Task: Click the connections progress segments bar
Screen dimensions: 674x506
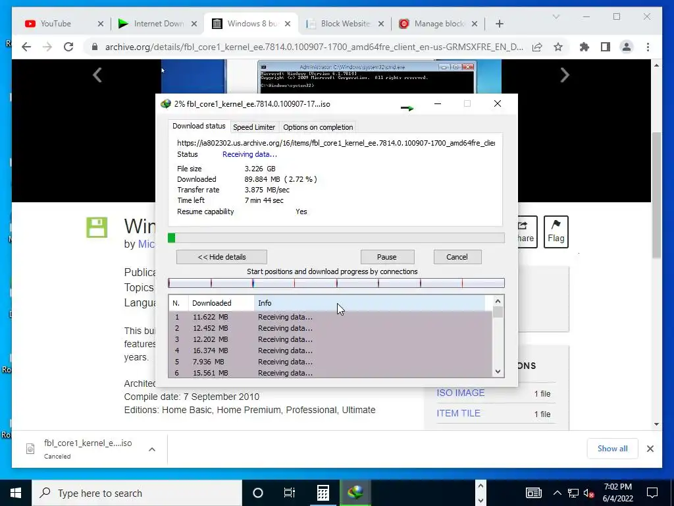Action: coord(336,283)
